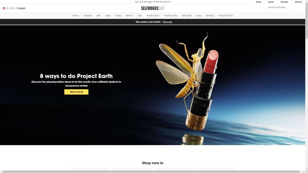Open the FOOD & WINE menu

tap(170, 16)
